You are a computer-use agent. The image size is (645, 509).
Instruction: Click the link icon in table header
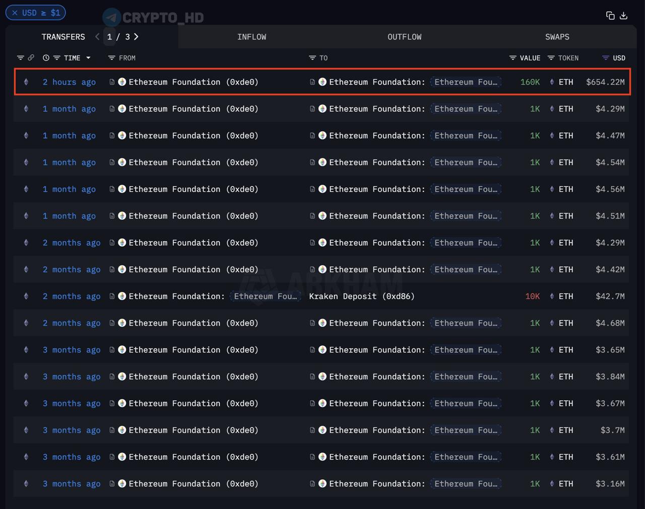coord(31,58)
